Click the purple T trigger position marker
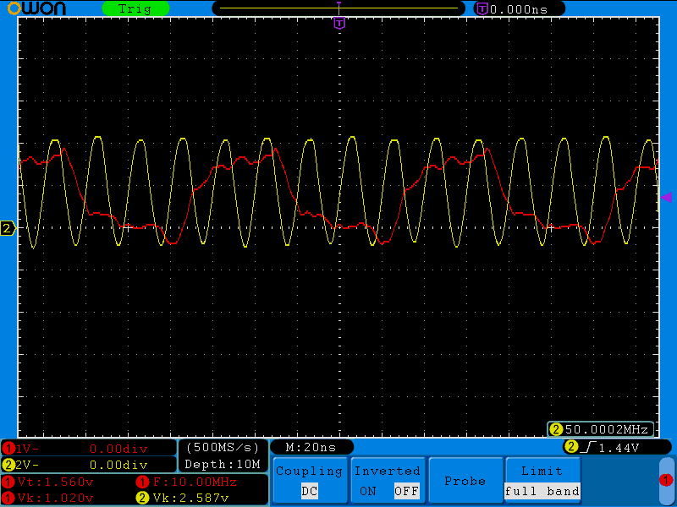This screenshot has width=677, height=507. coord(339,23)
